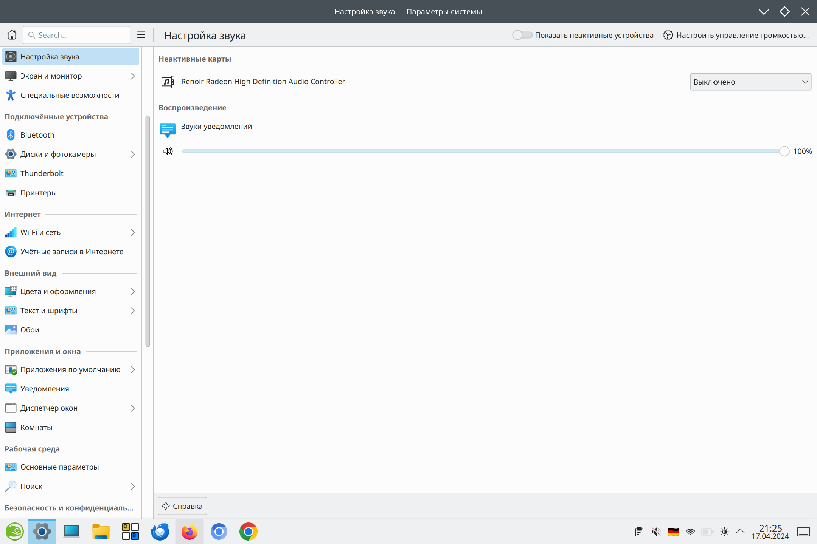Open Thunderbolt device settings
The image size is (817, 544).
coord(42,173)
